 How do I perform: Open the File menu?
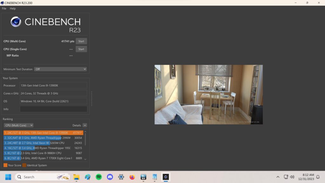coord(4,9)
